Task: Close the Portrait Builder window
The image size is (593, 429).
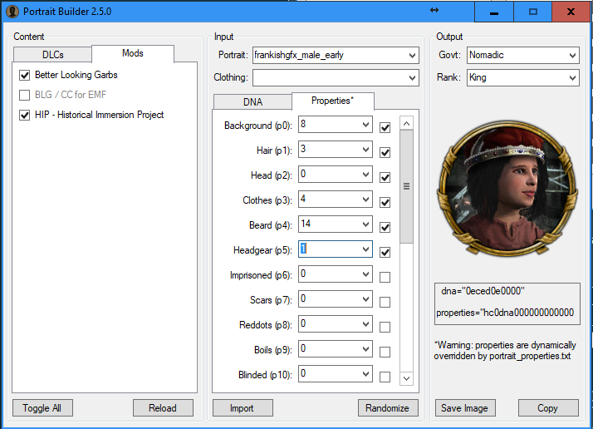Action: pyautogui.click(x=571, y=12)
